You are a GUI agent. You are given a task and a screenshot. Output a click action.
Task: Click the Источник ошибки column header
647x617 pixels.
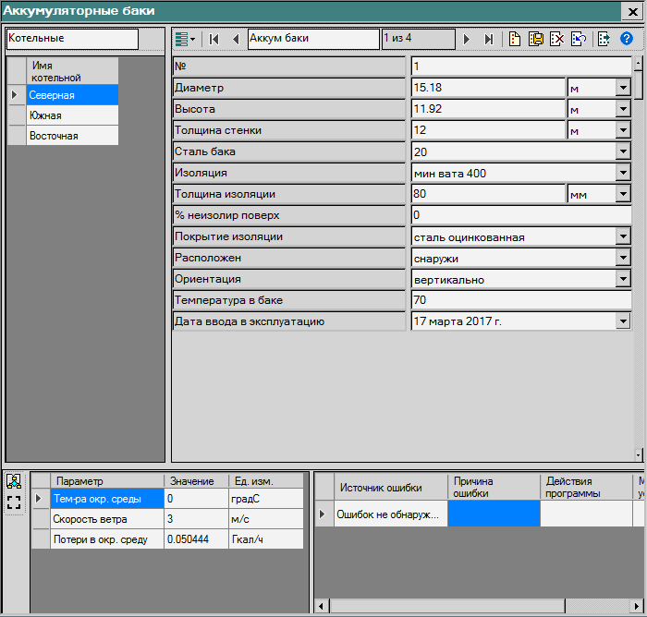[381, 488]
